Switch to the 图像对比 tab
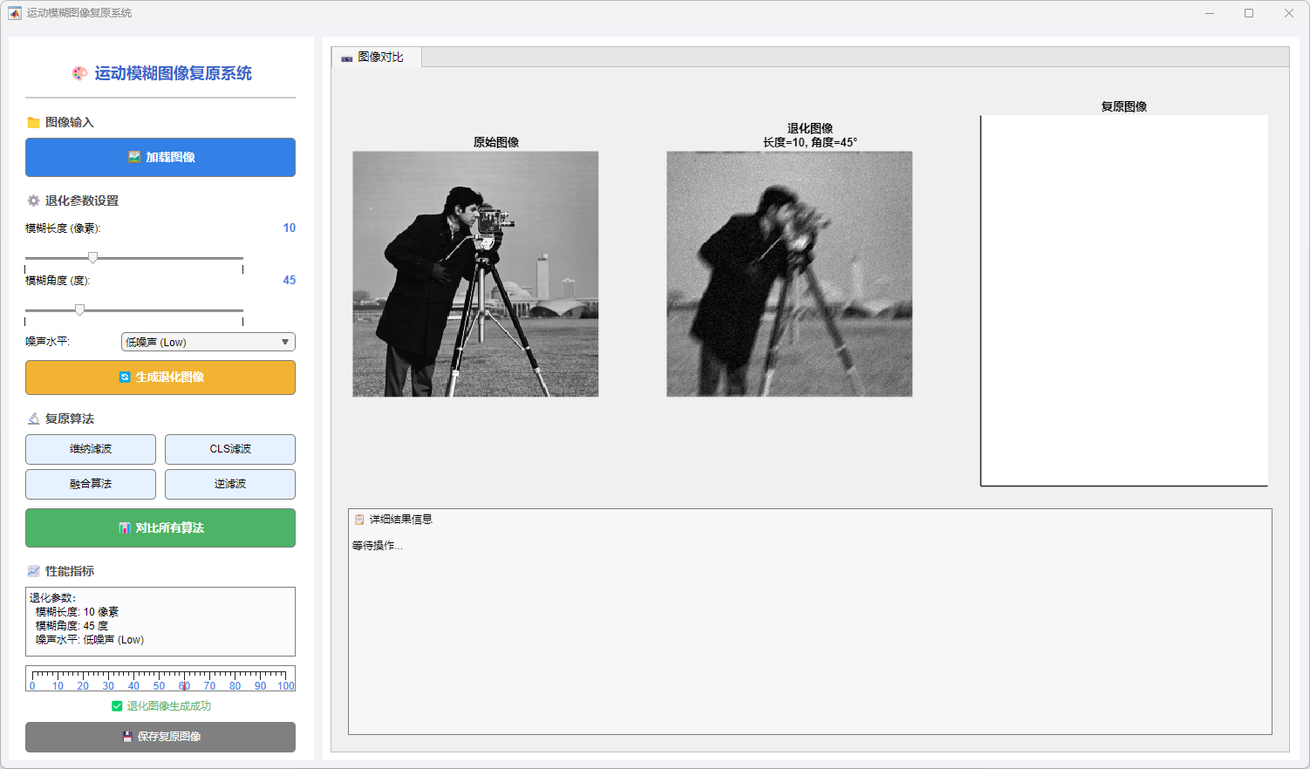Viewport: 1310px width, 769px height. [x=376, y=58]
